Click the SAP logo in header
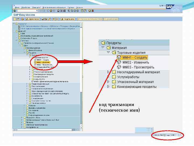Screen dimensions: 194x146 (170, 7)
